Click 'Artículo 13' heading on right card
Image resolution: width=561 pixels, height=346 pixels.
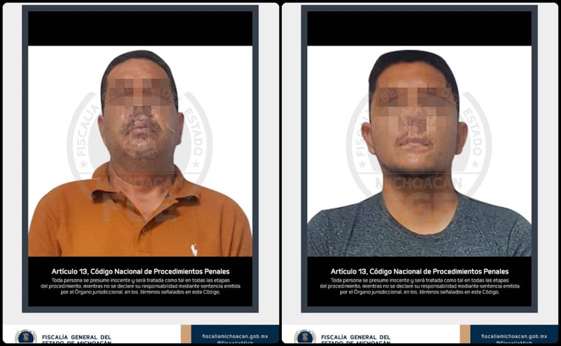pyautogui.click(x=419, y=271)
